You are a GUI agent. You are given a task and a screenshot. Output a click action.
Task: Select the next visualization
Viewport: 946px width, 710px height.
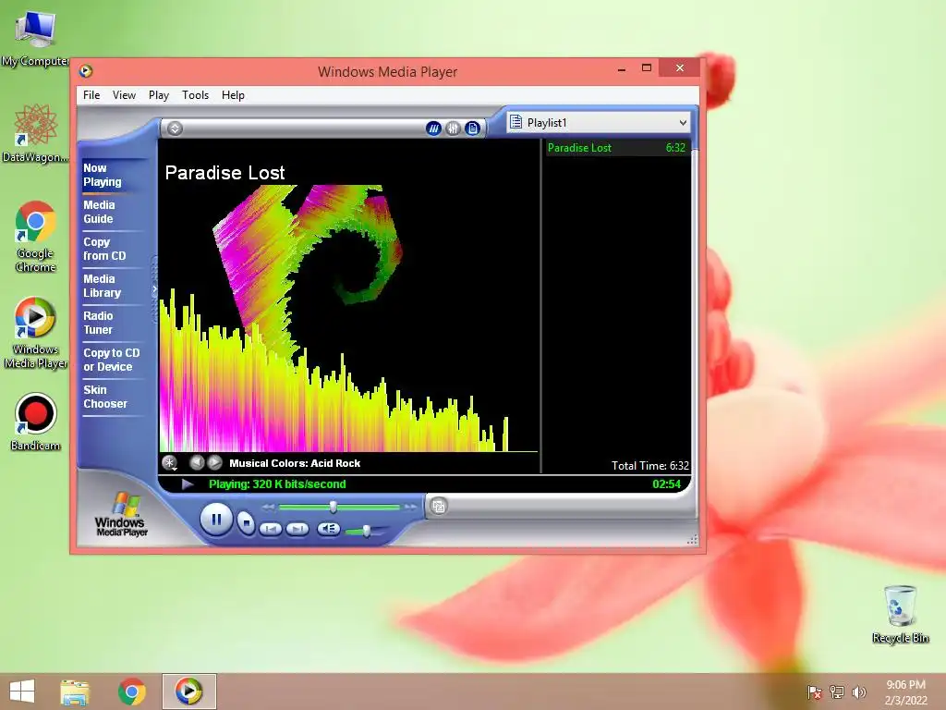click(214, 463)
